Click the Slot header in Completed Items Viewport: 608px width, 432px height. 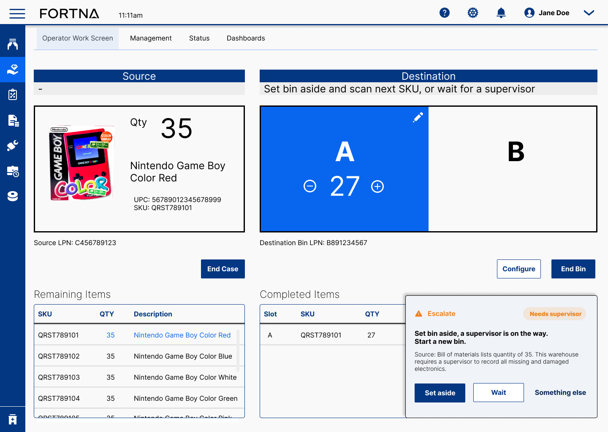coord(270,314)
